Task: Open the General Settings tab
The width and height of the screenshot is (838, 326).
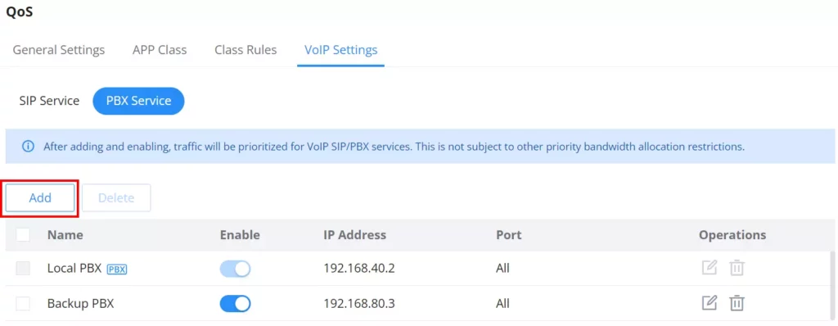Action: [x=59, y=50]
